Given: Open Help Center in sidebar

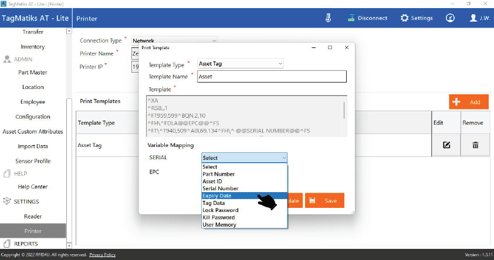Looking at the screenshot, I should click(x=33, y=187).
